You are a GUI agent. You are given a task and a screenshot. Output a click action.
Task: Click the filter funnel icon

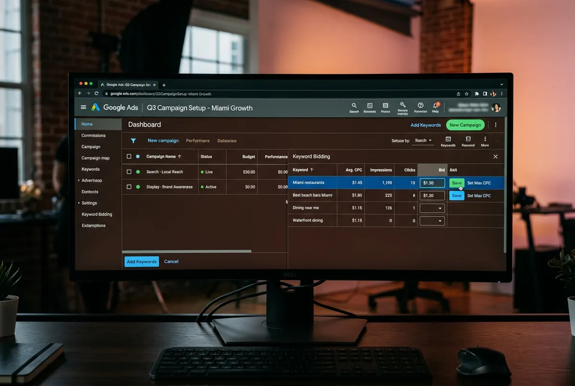133,141
